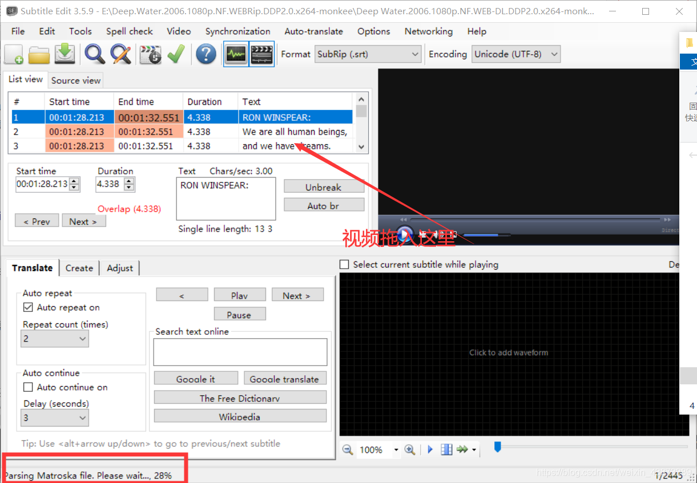This screenshot has width=697, height=483.
Task: Open the Networking menu
Action: [x=429, y=31]
